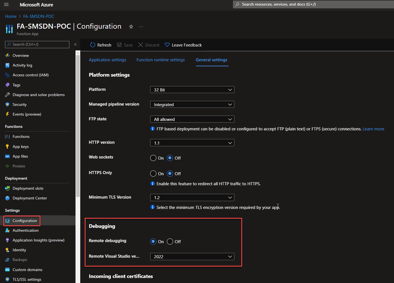Viewport: 394px width, 283px height.
Task: Collapse the left navigation pane
Action: [75, 45]
